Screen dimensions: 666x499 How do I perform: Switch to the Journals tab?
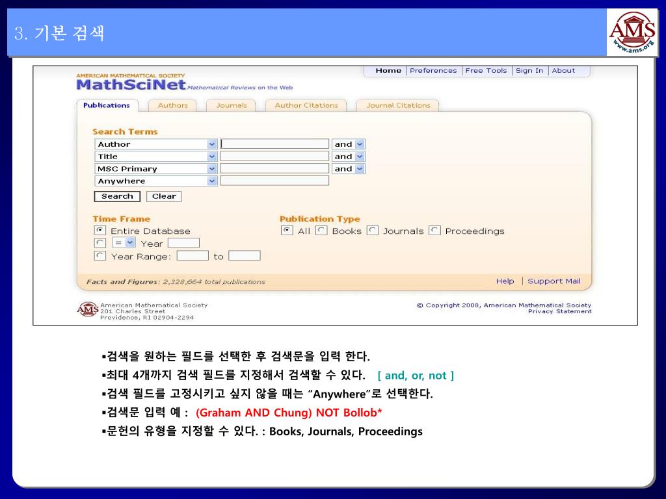[x=232, y=105]
